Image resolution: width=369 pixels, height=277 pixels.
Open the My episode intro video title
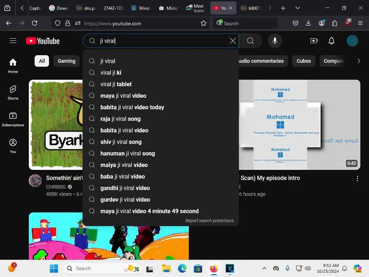pyautogui.click(x=270, y=178)
